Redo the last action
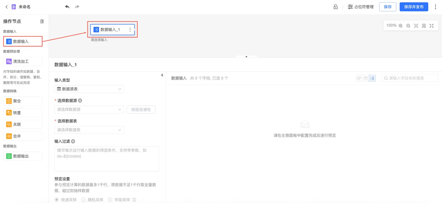This screenshot has width=442, height=203. (77, 7)
